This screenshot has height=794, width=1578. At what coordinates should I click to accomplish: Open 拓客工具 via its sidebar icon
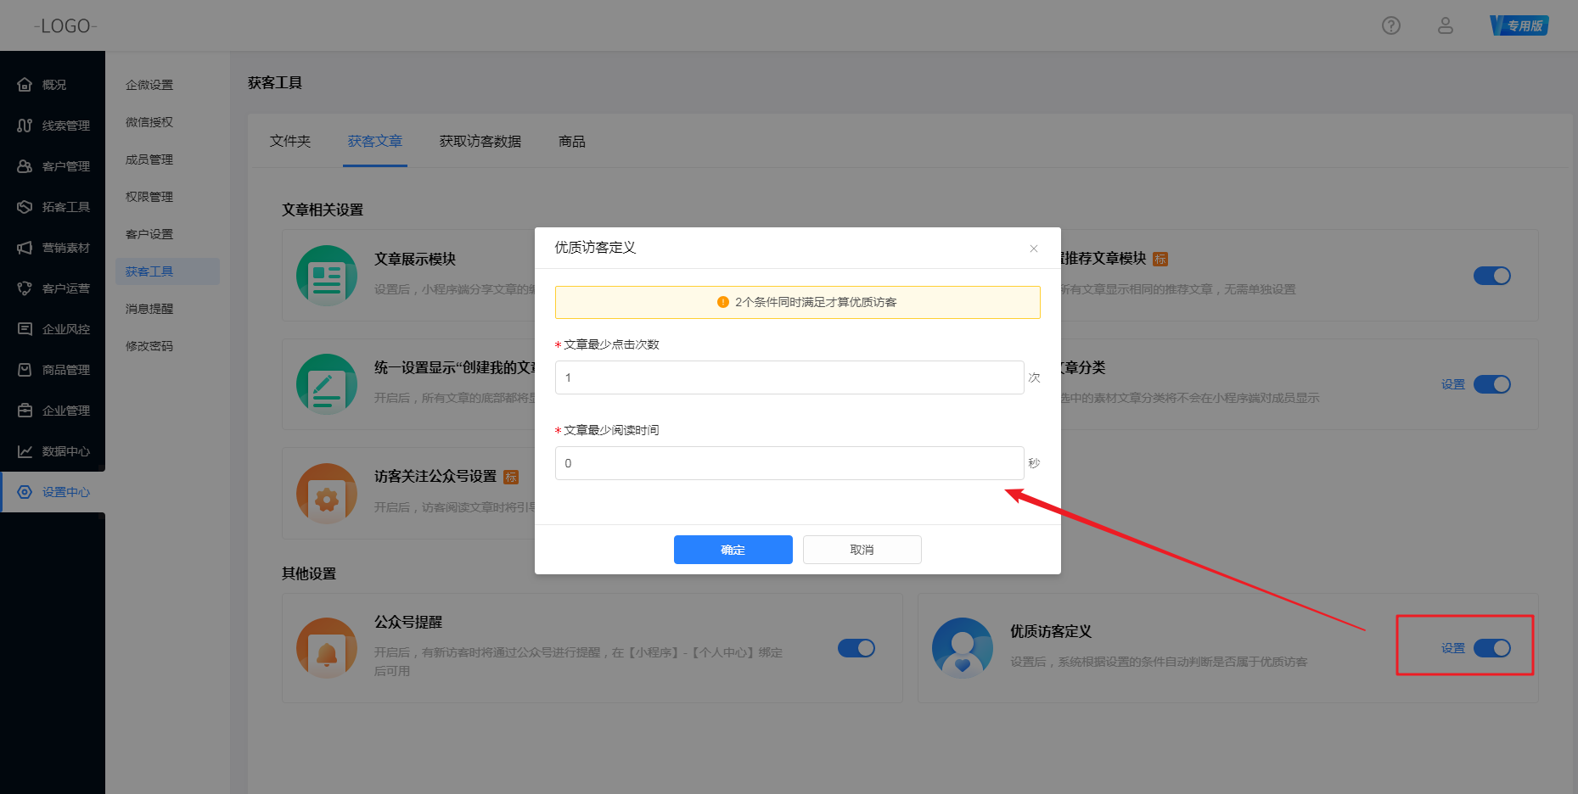25,207
